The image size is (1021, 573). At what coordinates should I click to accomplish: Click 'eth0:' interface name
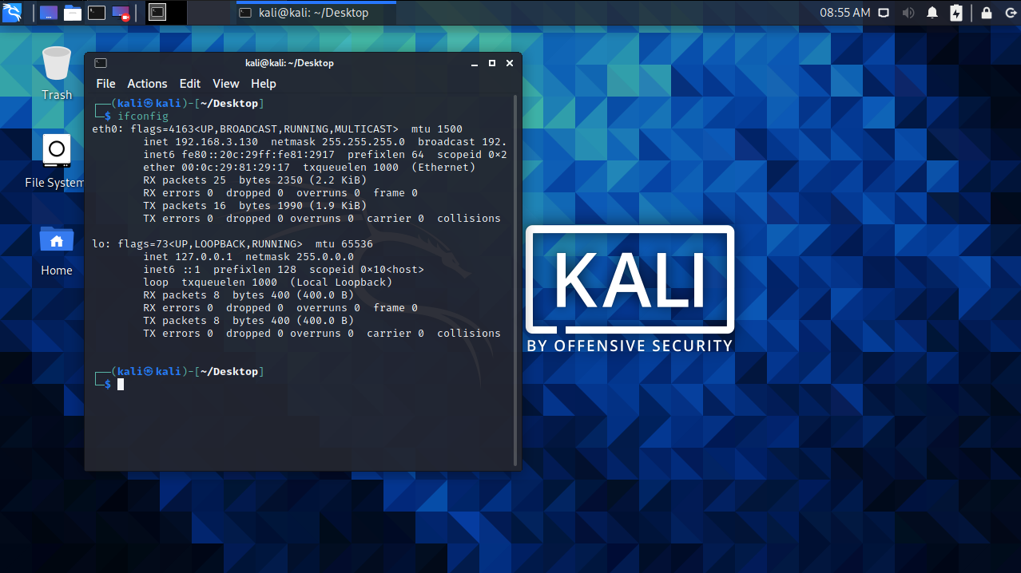108,129
